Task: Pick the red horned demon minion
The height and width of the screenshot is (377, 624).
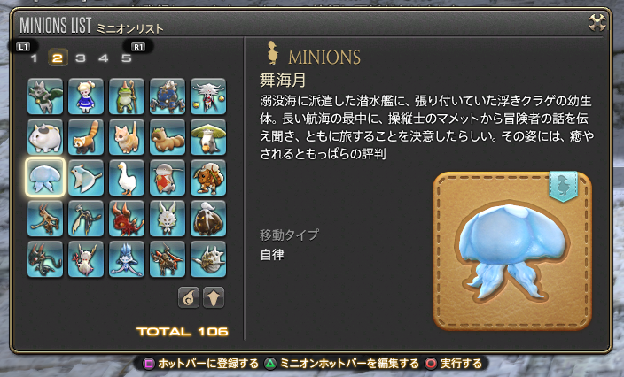Action: (x=127, y=219)
